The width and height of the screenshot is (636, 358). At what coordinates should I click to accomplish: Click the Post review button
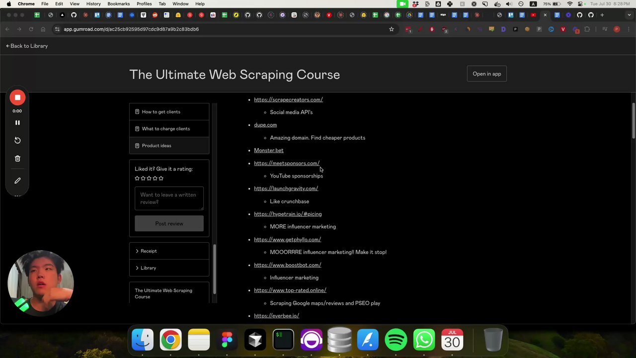(169, 224)
